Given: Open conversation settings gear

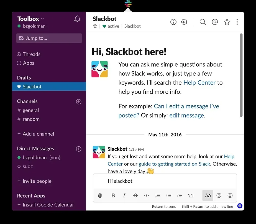Looking at the screenshot, I should [x=184, y=22].
